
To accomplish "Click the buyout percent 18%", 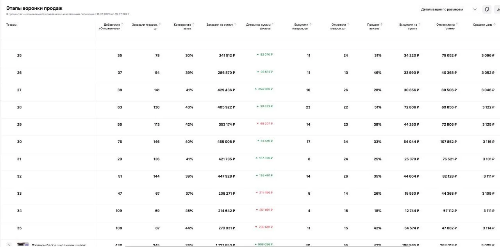I will tap(378, 211).
